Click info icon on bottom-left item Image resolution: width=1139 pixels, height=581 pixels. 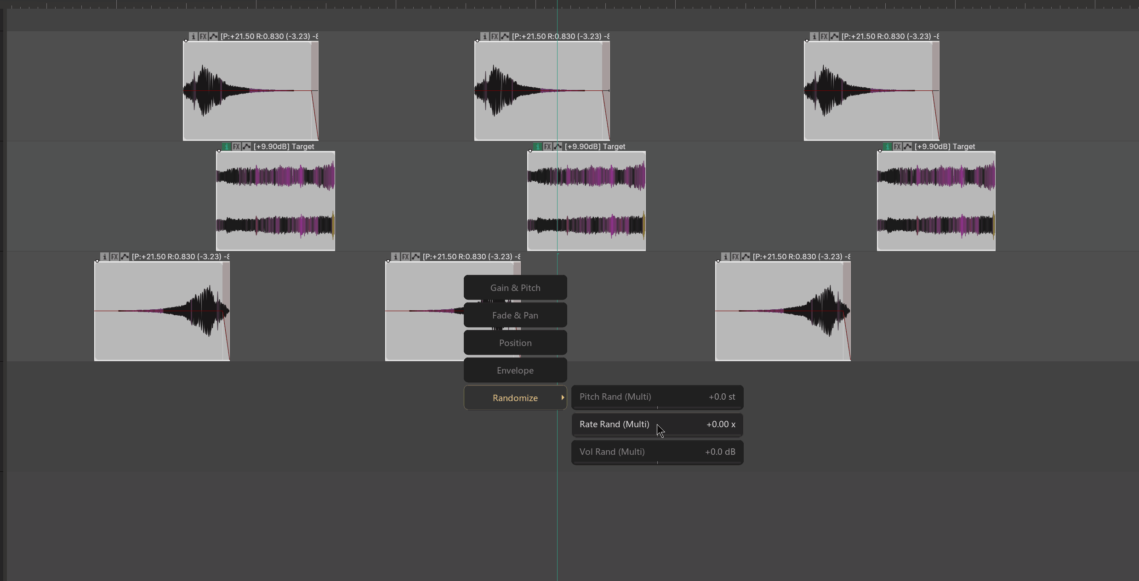pyautogui.click(x=104, y=257)
